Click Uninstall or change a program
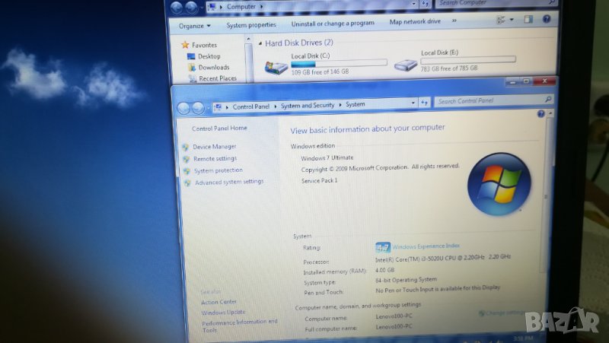The width and height of the screenshot is (609, 343). point(333,23)
